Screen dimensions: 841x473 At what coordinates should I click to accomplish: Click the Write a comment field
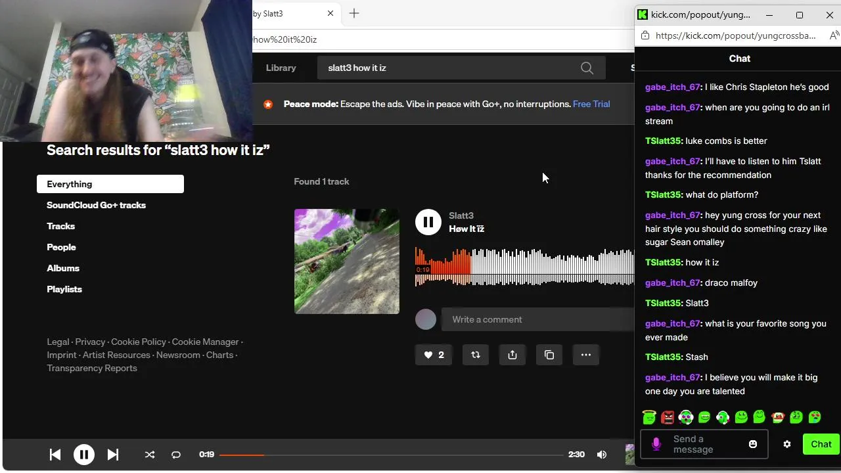coord(539,319)
